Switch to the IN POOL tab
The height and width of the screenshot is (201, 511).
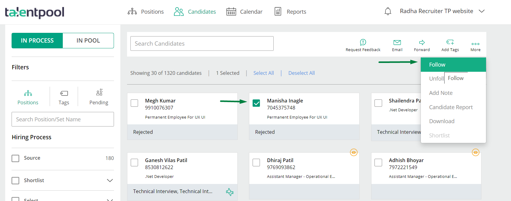click(x=88, y=40)
